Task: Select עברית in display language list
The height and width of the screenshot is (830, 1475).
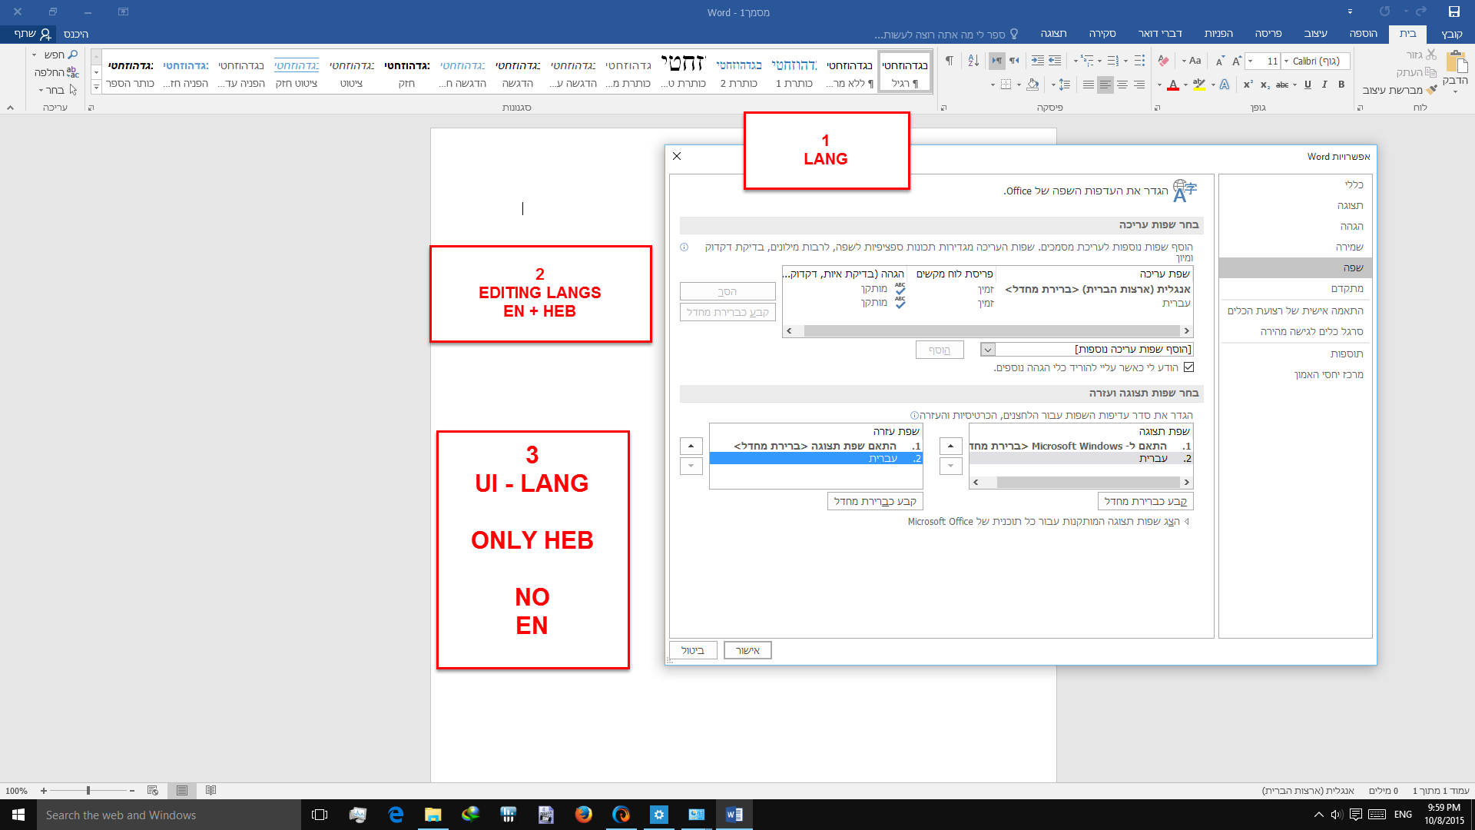Action: click(1152, 459)
